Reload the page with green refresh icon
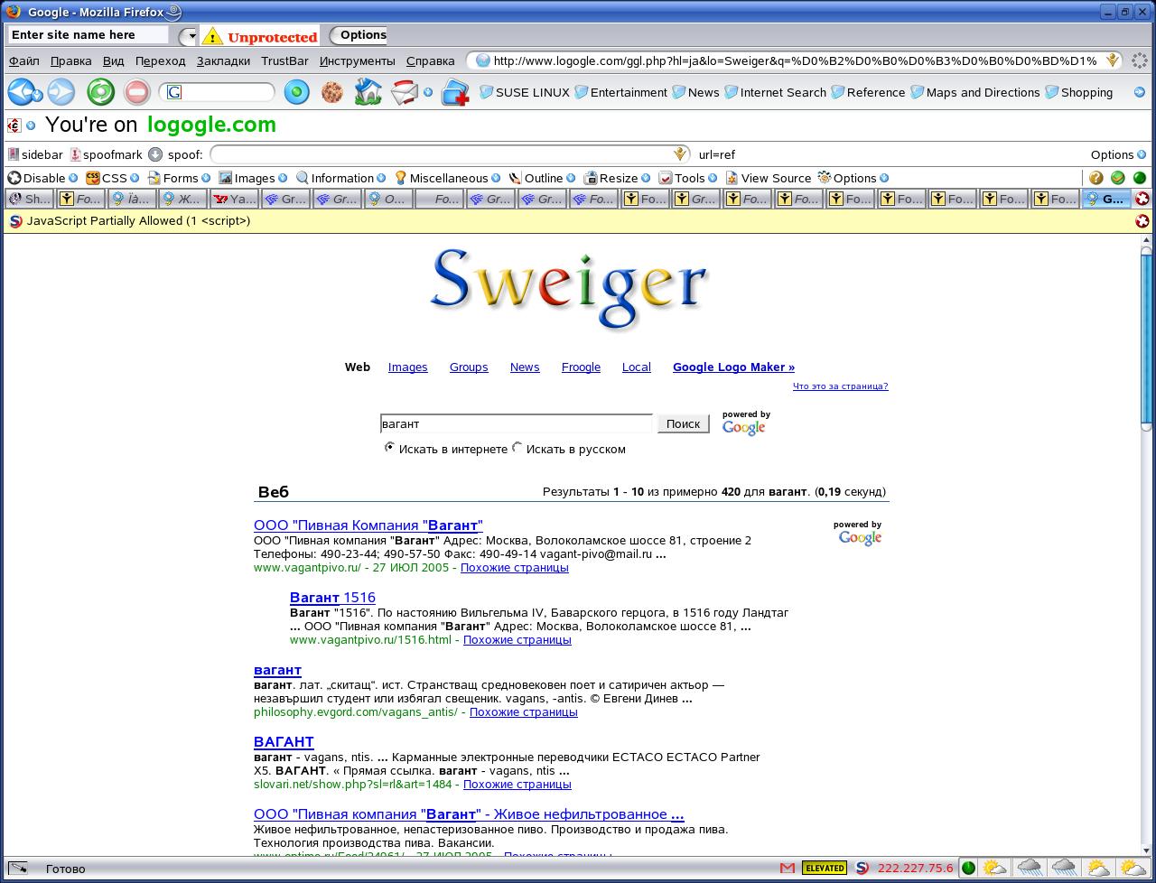The height and width of the screenshot is (883, 1156). tap(100, 92)
